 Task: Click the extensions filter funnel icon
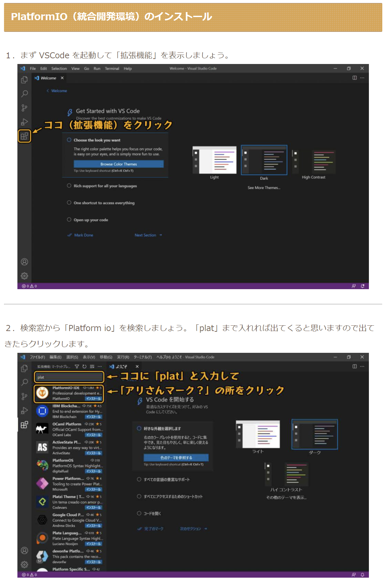pos(77,367)
